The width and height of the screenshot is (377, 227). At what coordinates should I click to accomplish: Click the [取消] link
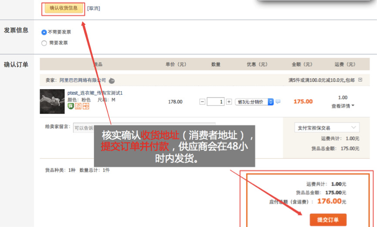tap(94, 8)
